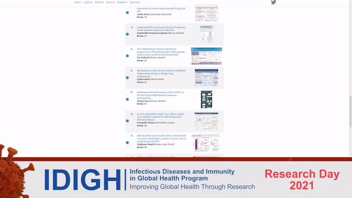Expand the Events dropdown menu
The image size is (352, 198).
122,2
